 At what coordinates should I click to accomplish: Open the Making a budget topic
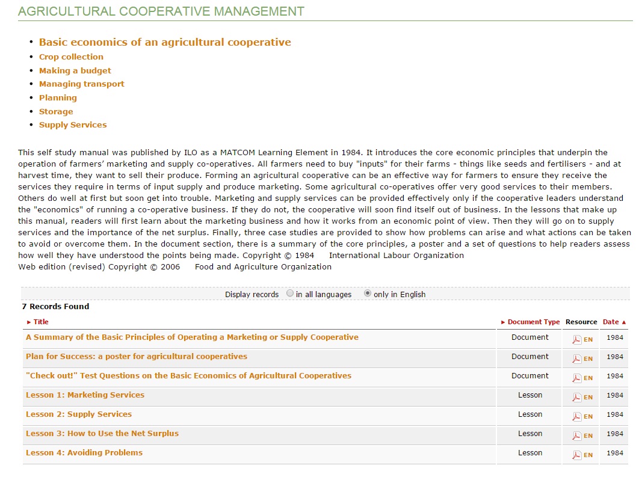coord(75,70)
